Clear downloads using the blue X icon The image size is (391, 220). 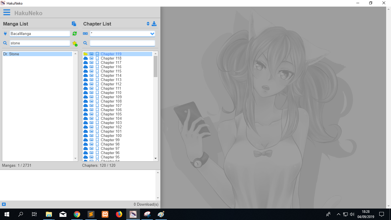4,204
